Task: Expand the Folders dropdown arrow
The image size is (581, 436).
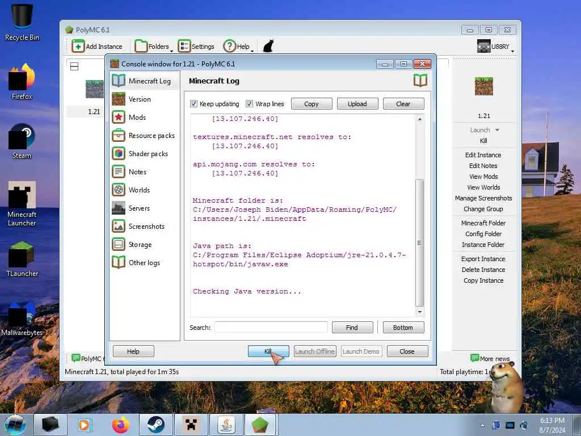Action: [x=171, y=51]
